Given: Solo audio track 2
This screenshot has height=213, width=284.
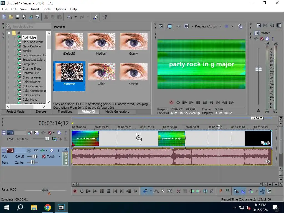Looking at the screenshot, I should (x=58, y=150).
